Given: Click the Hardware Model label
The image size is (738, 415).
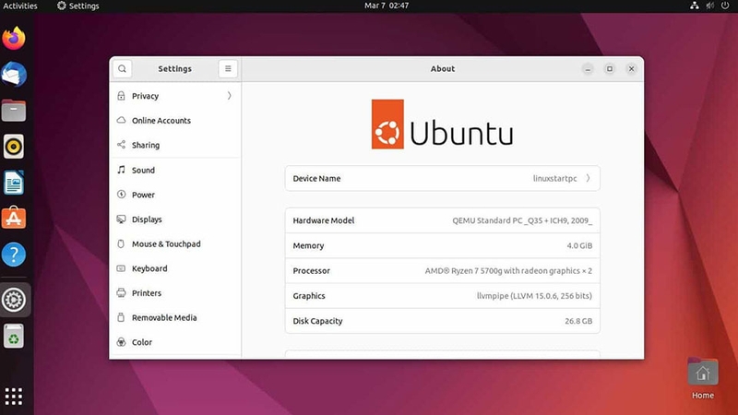Looking at the screenshot, I should (324, 220).
